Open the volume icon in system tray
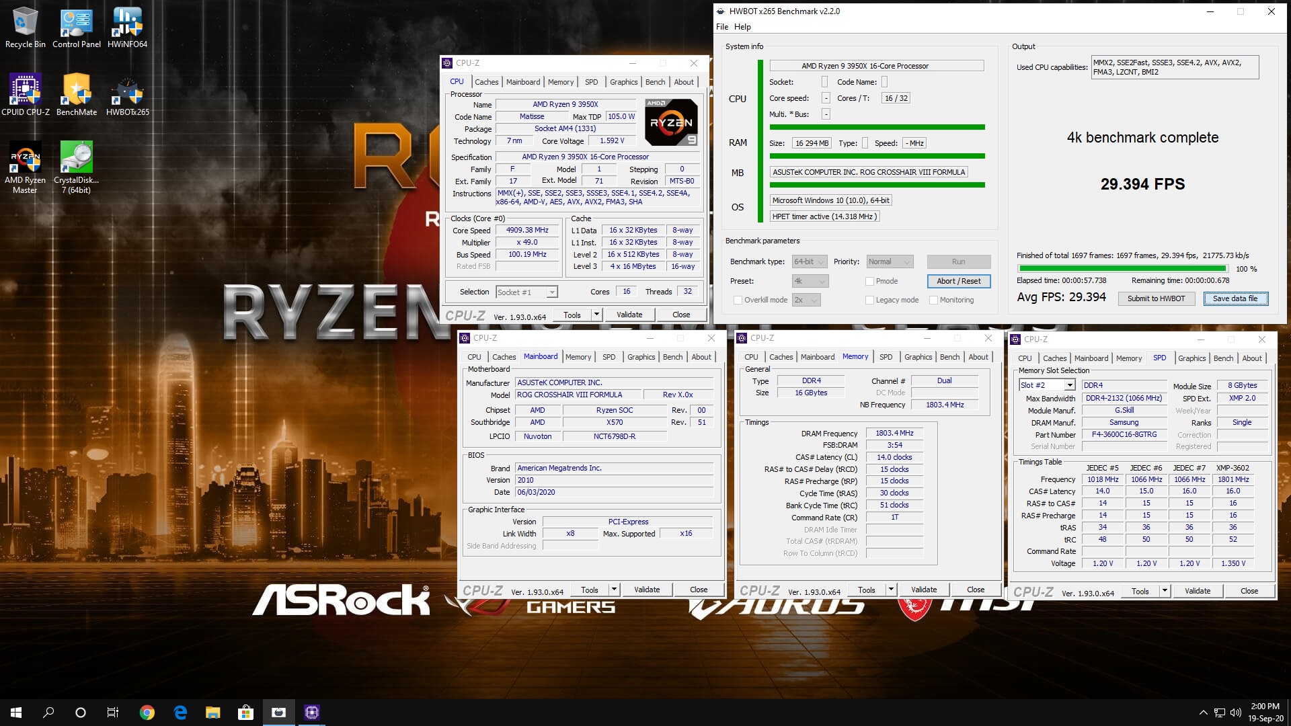Image resolution: width=1291 pixels, height=726 pixels. [x=1236, y=713]
